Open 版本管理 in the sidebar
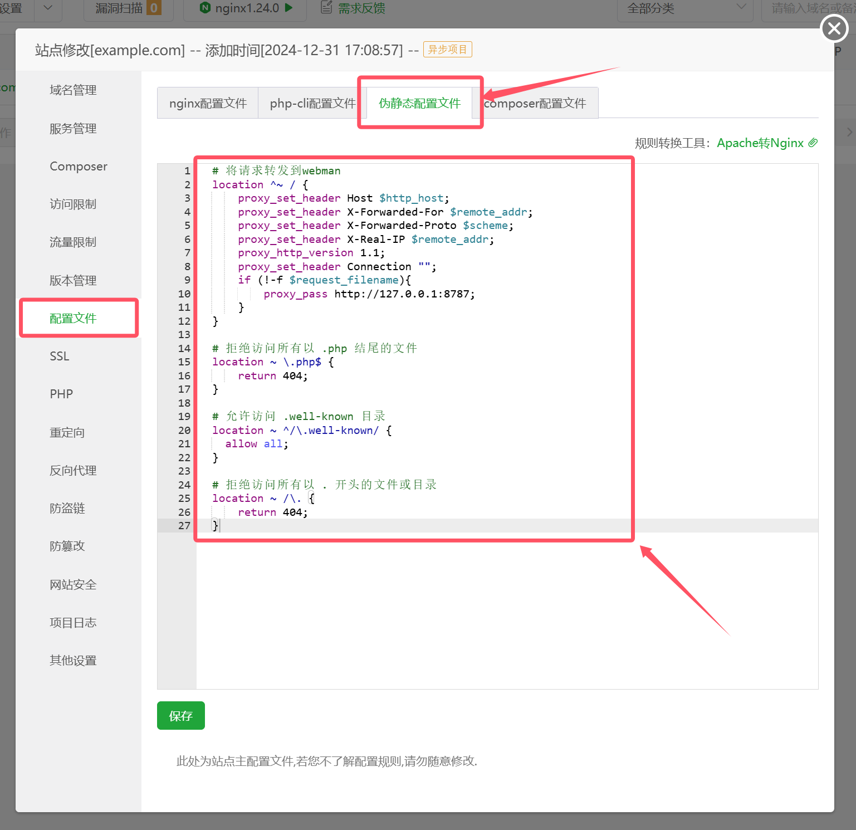The image size is (856, 830). (73, 281)
